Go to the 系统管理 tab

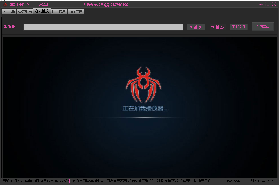[76, 11]
